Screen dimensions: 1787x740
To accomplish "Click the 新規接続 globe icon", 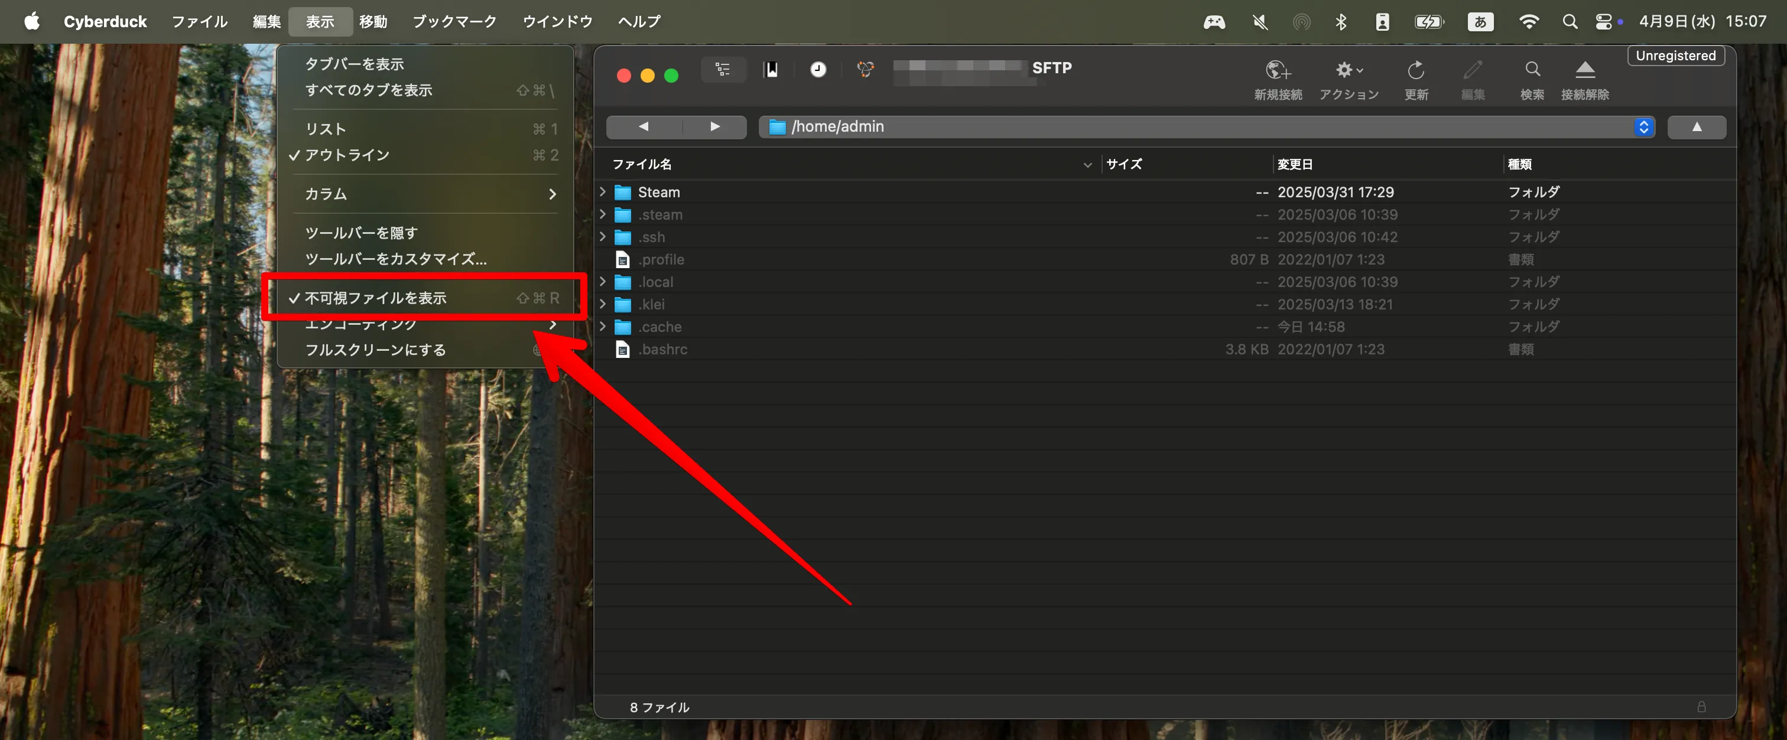I will click(x=1278, y=70).
